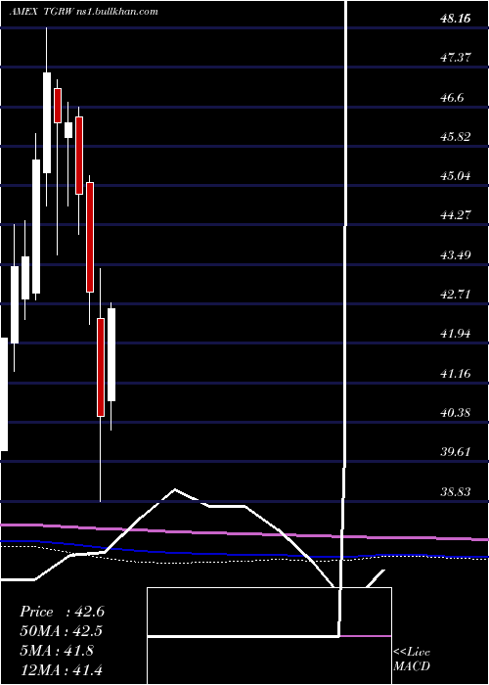
Task: Click the 12MA : 41.4 readout
Action: [62, 669]
